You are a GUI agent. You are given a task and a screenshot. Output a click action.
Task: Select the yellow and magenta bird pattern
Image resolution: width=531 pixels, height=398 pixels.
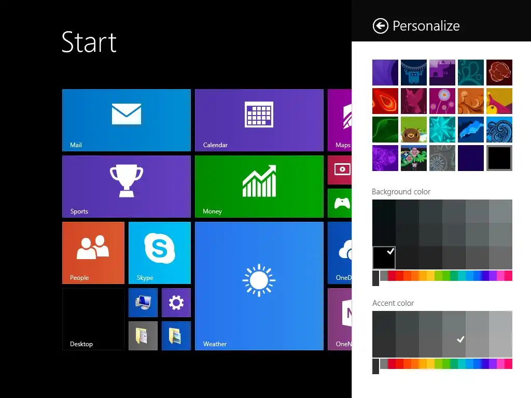click(499, 101)
